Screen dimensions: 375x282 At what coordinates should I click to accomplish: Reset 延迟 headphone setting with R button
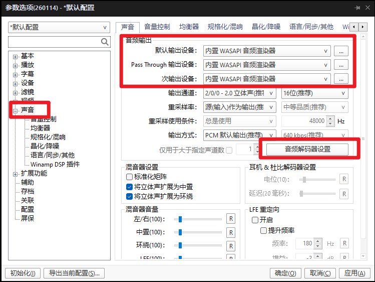tap(344, 194)
